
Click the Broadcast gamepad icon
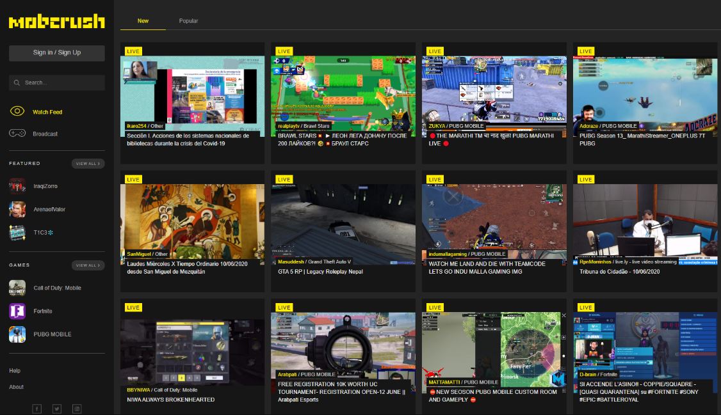pyautogui.click(x=17, y=133)
